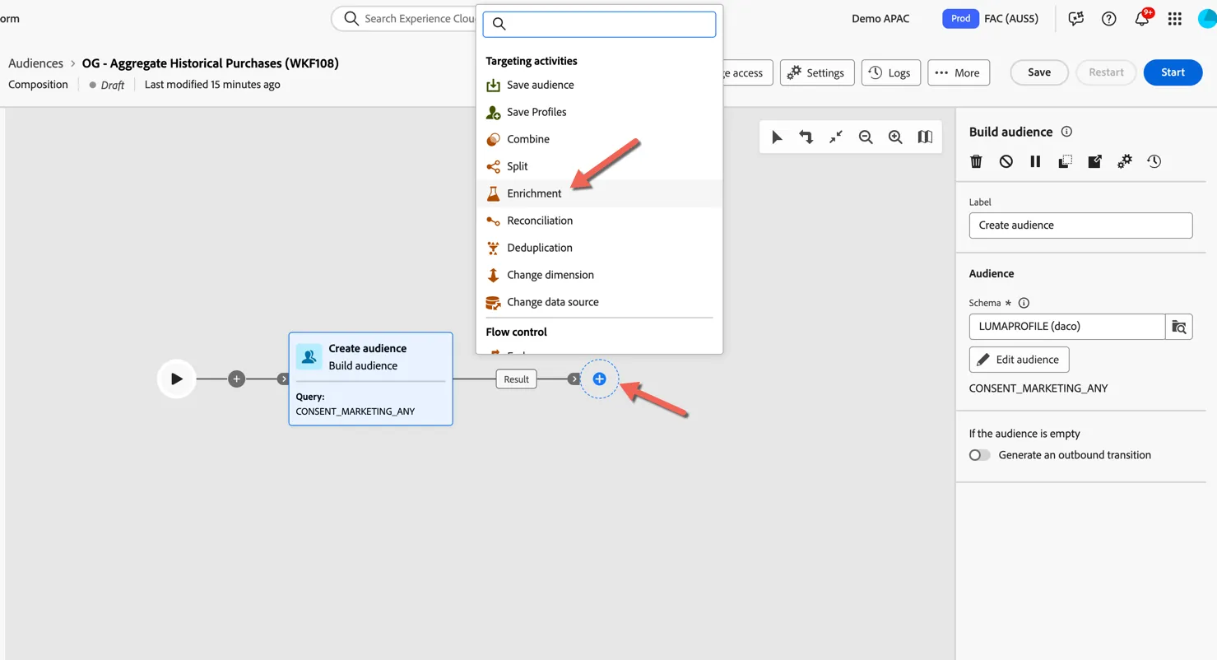Go to Audiences breadcrumb link
This screenshot has height=660, width=1217.
click(35, 63)
